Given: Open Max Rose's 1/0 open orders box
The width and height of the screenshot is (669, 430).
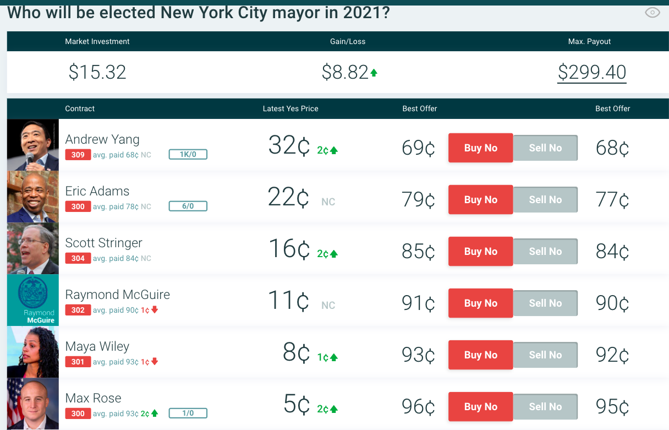Looking at the screenshot, I should point(188,413).
